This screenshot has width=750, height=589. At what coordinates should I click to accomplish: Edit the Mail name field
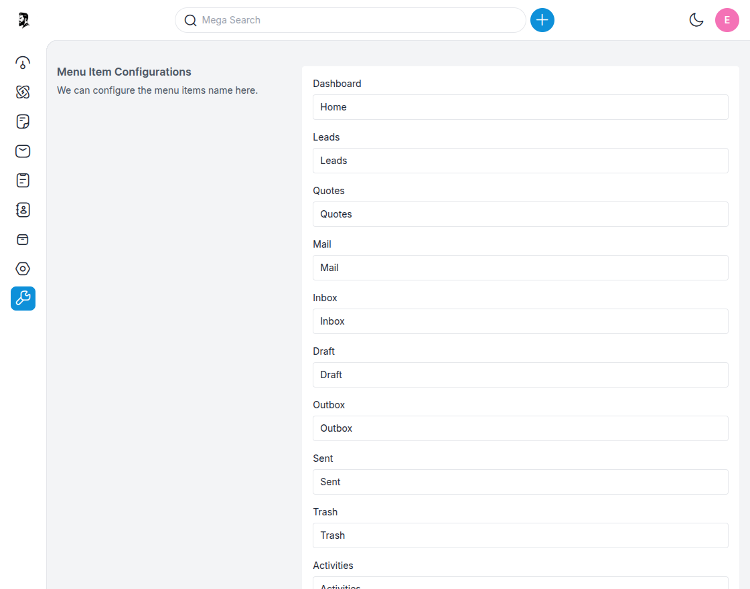520,268
